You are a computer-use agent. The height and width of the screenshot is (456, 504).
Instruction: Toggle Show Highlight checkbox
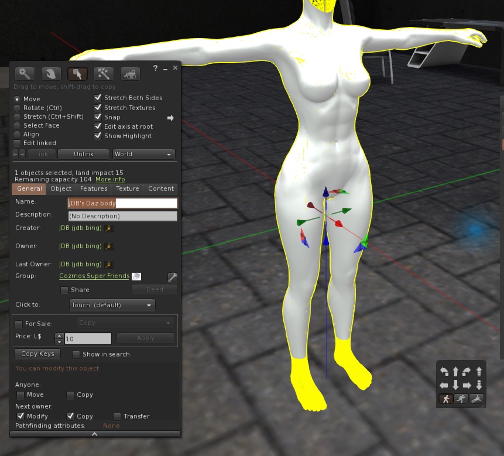98,136
